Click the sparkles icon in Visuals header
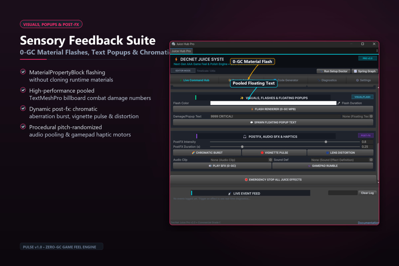The width and height of the screenshot is (399, 266). (x=242, y=98)
